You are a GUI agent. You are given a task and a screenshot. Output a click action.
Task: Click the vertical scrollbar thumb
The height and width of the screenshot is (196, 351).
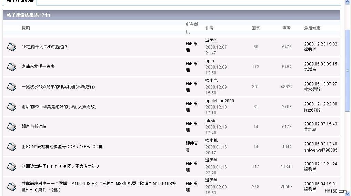tap(348, 71)
